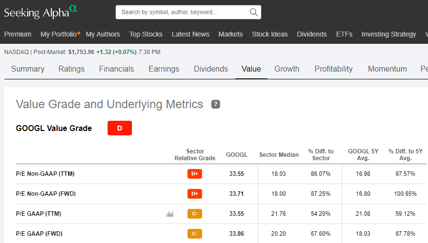Click the % Diff. to 5Y Avg. header
428x243 pixels.
405,154
